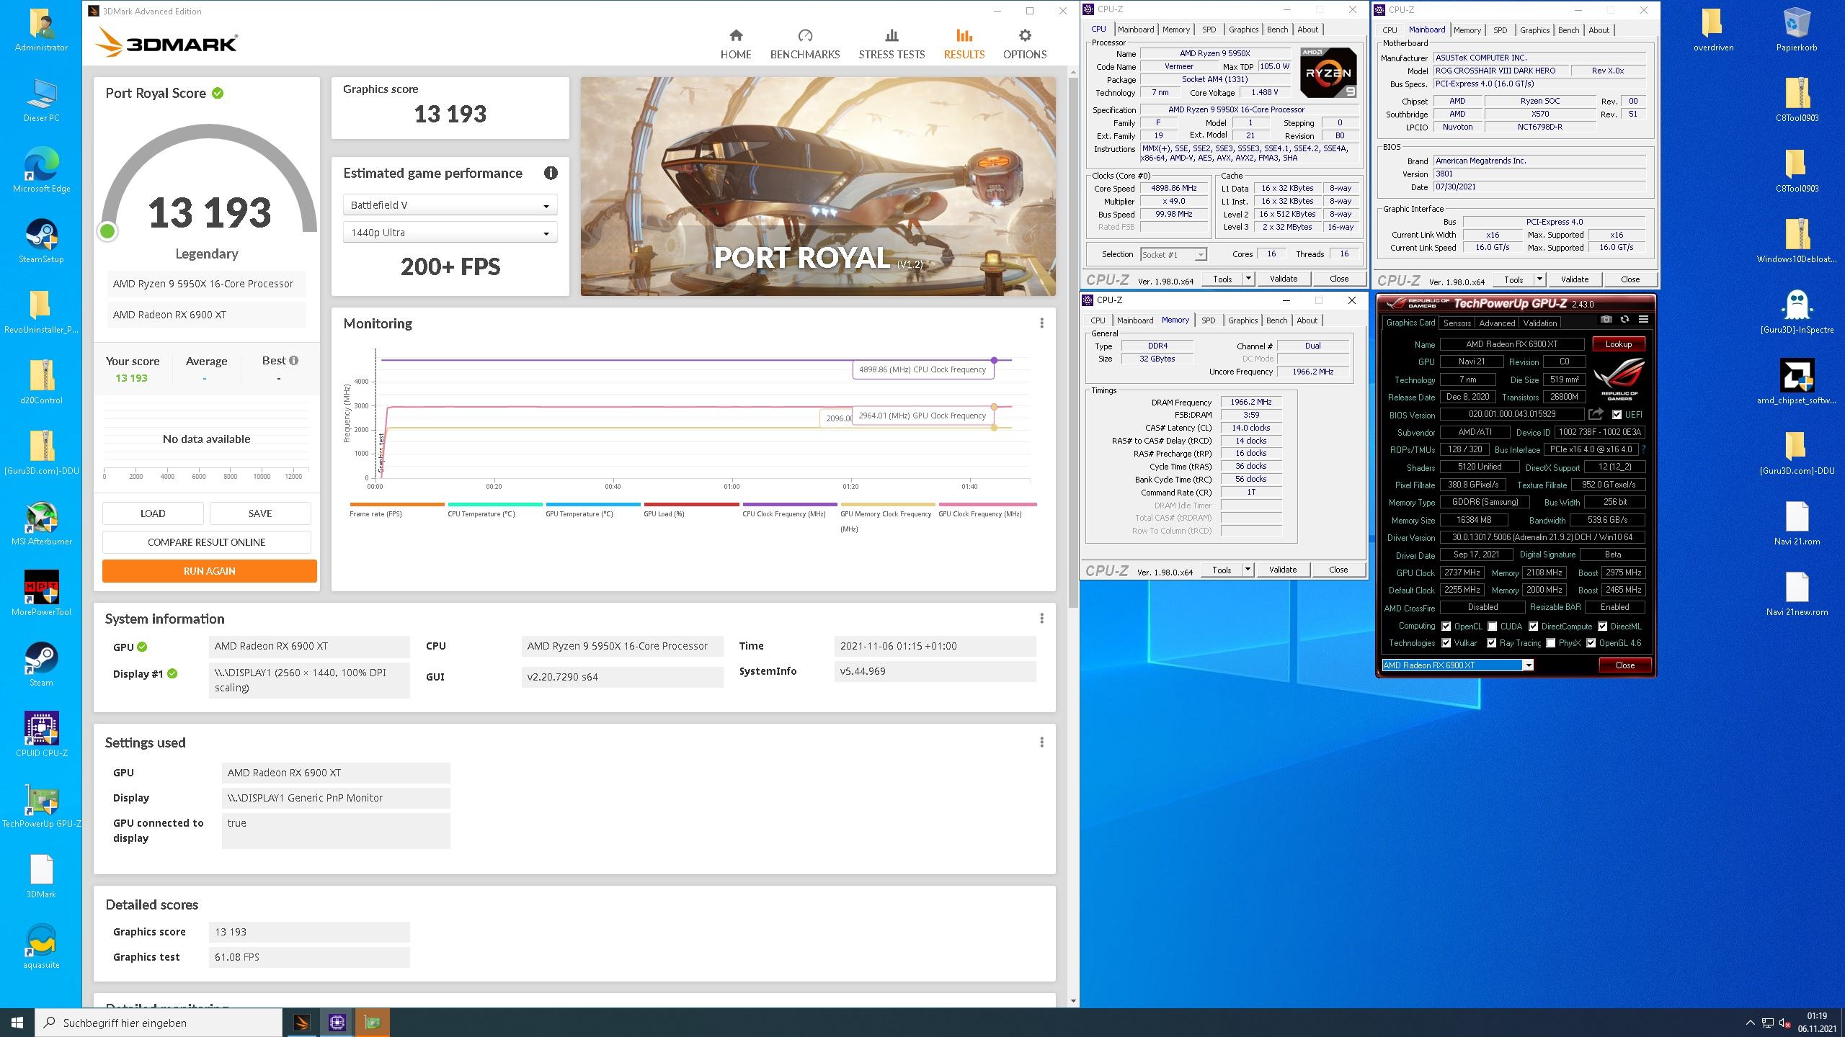Open the 1440p Ultra resolution dropdown
Image resolution: width=1845 pixels, height=1037 pixels.
tap(450, 233)
